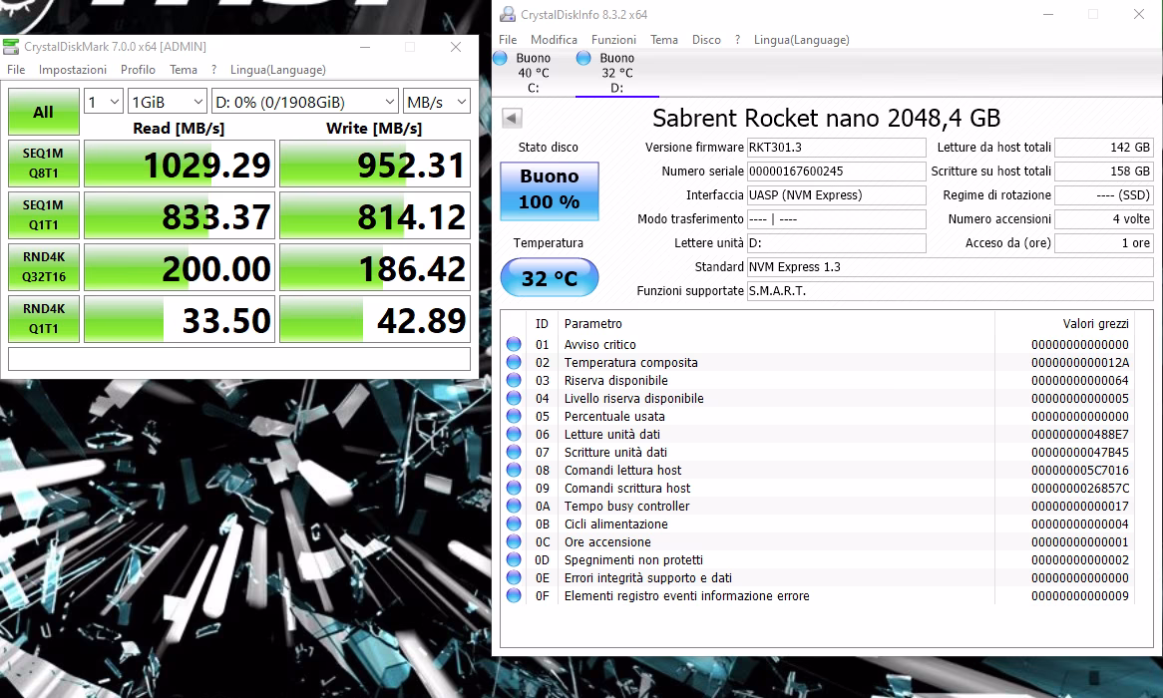Open Disco menu in CrystalDiskInfo
Image resolution: width=1163 pixels, height=698 pixels.
706,40
